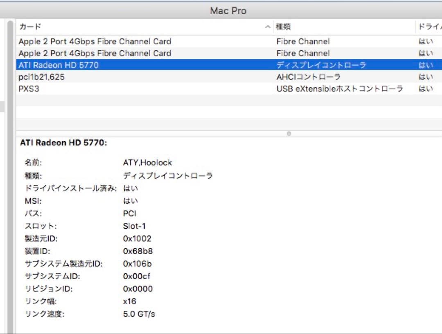Click the pane divider handle dot
Viewport: 442px width, 334px height.
pos(289,133)
